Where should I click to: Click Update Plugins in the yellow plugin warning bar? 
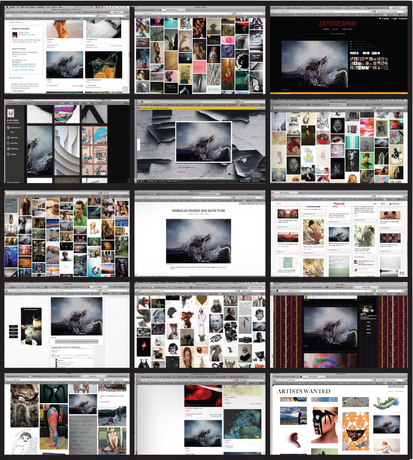[261, 108]
